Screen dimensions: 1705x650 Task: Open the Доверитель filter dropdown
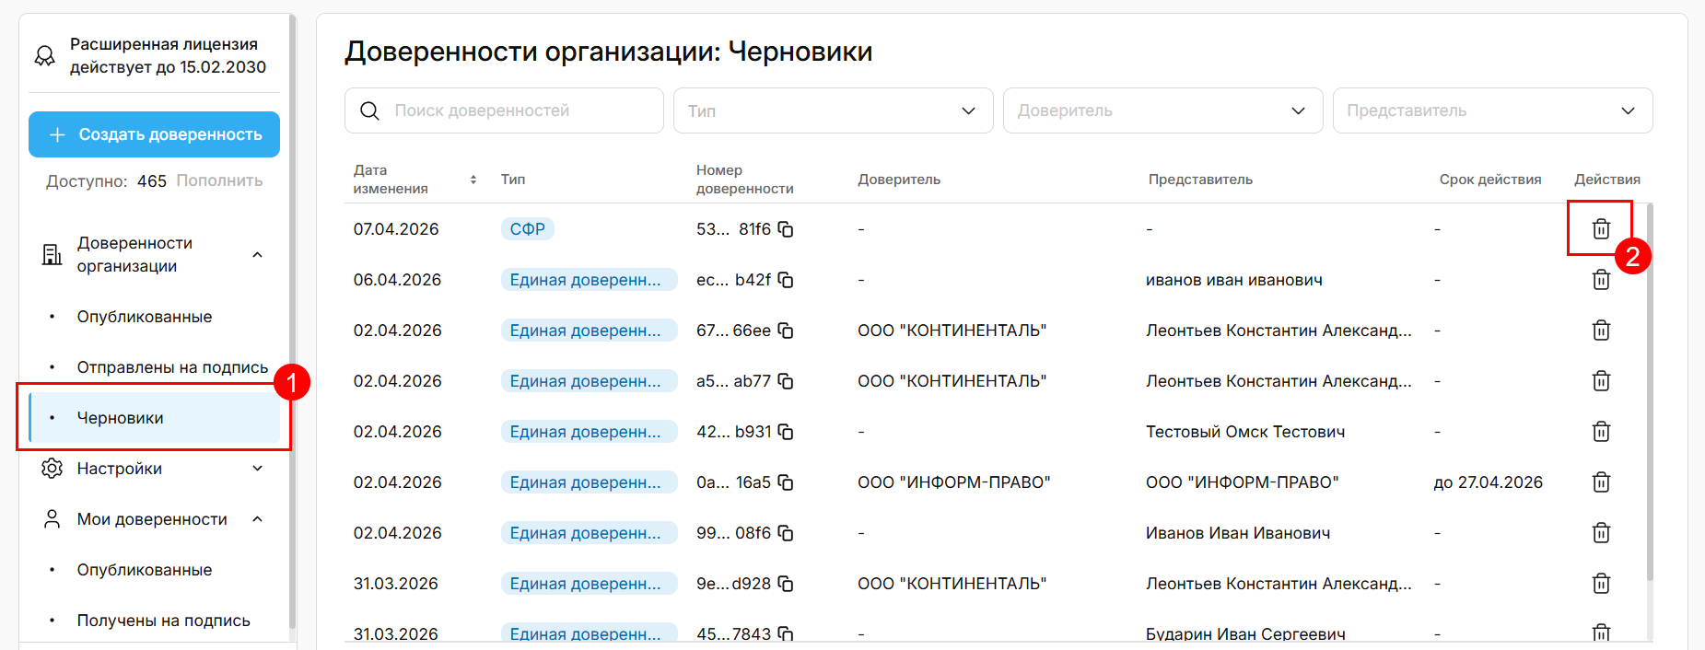[x=1162, y=110]
